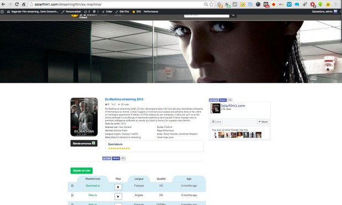Select the Langue column header
Image resolution: width=342 pixels, height=205 pixels.
pyautogui.click(x=139, y=179)
